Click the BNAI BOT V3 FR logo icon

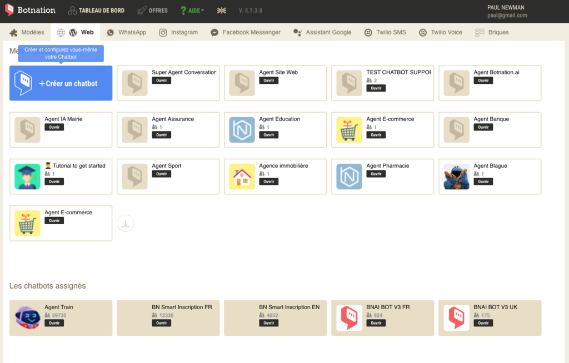(x=349, y=318)
